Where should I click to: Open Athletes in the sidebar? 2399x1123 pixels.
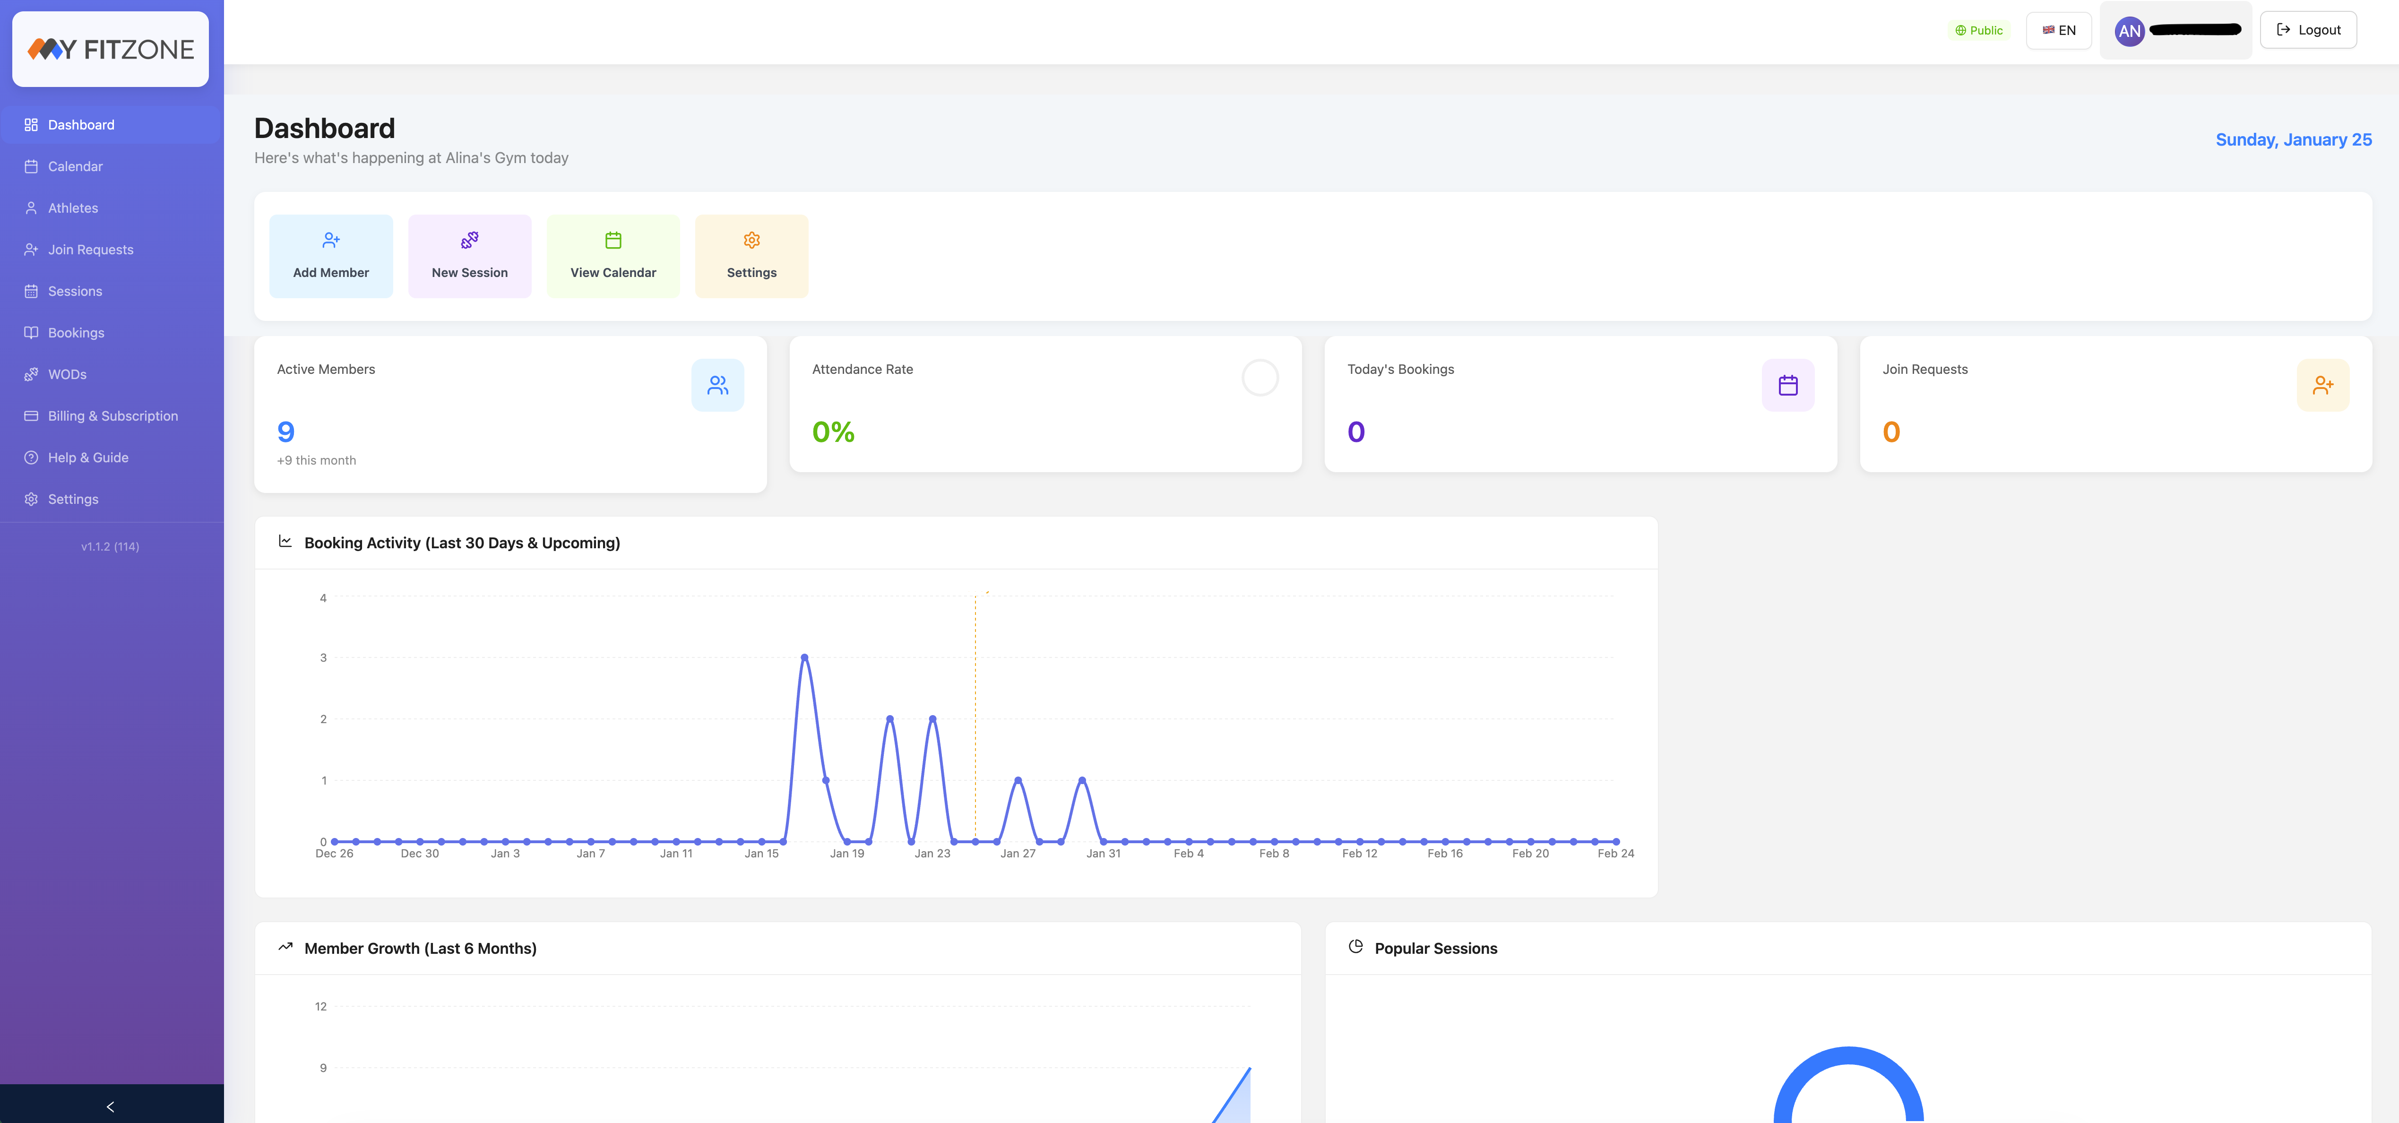pos(73,207)
